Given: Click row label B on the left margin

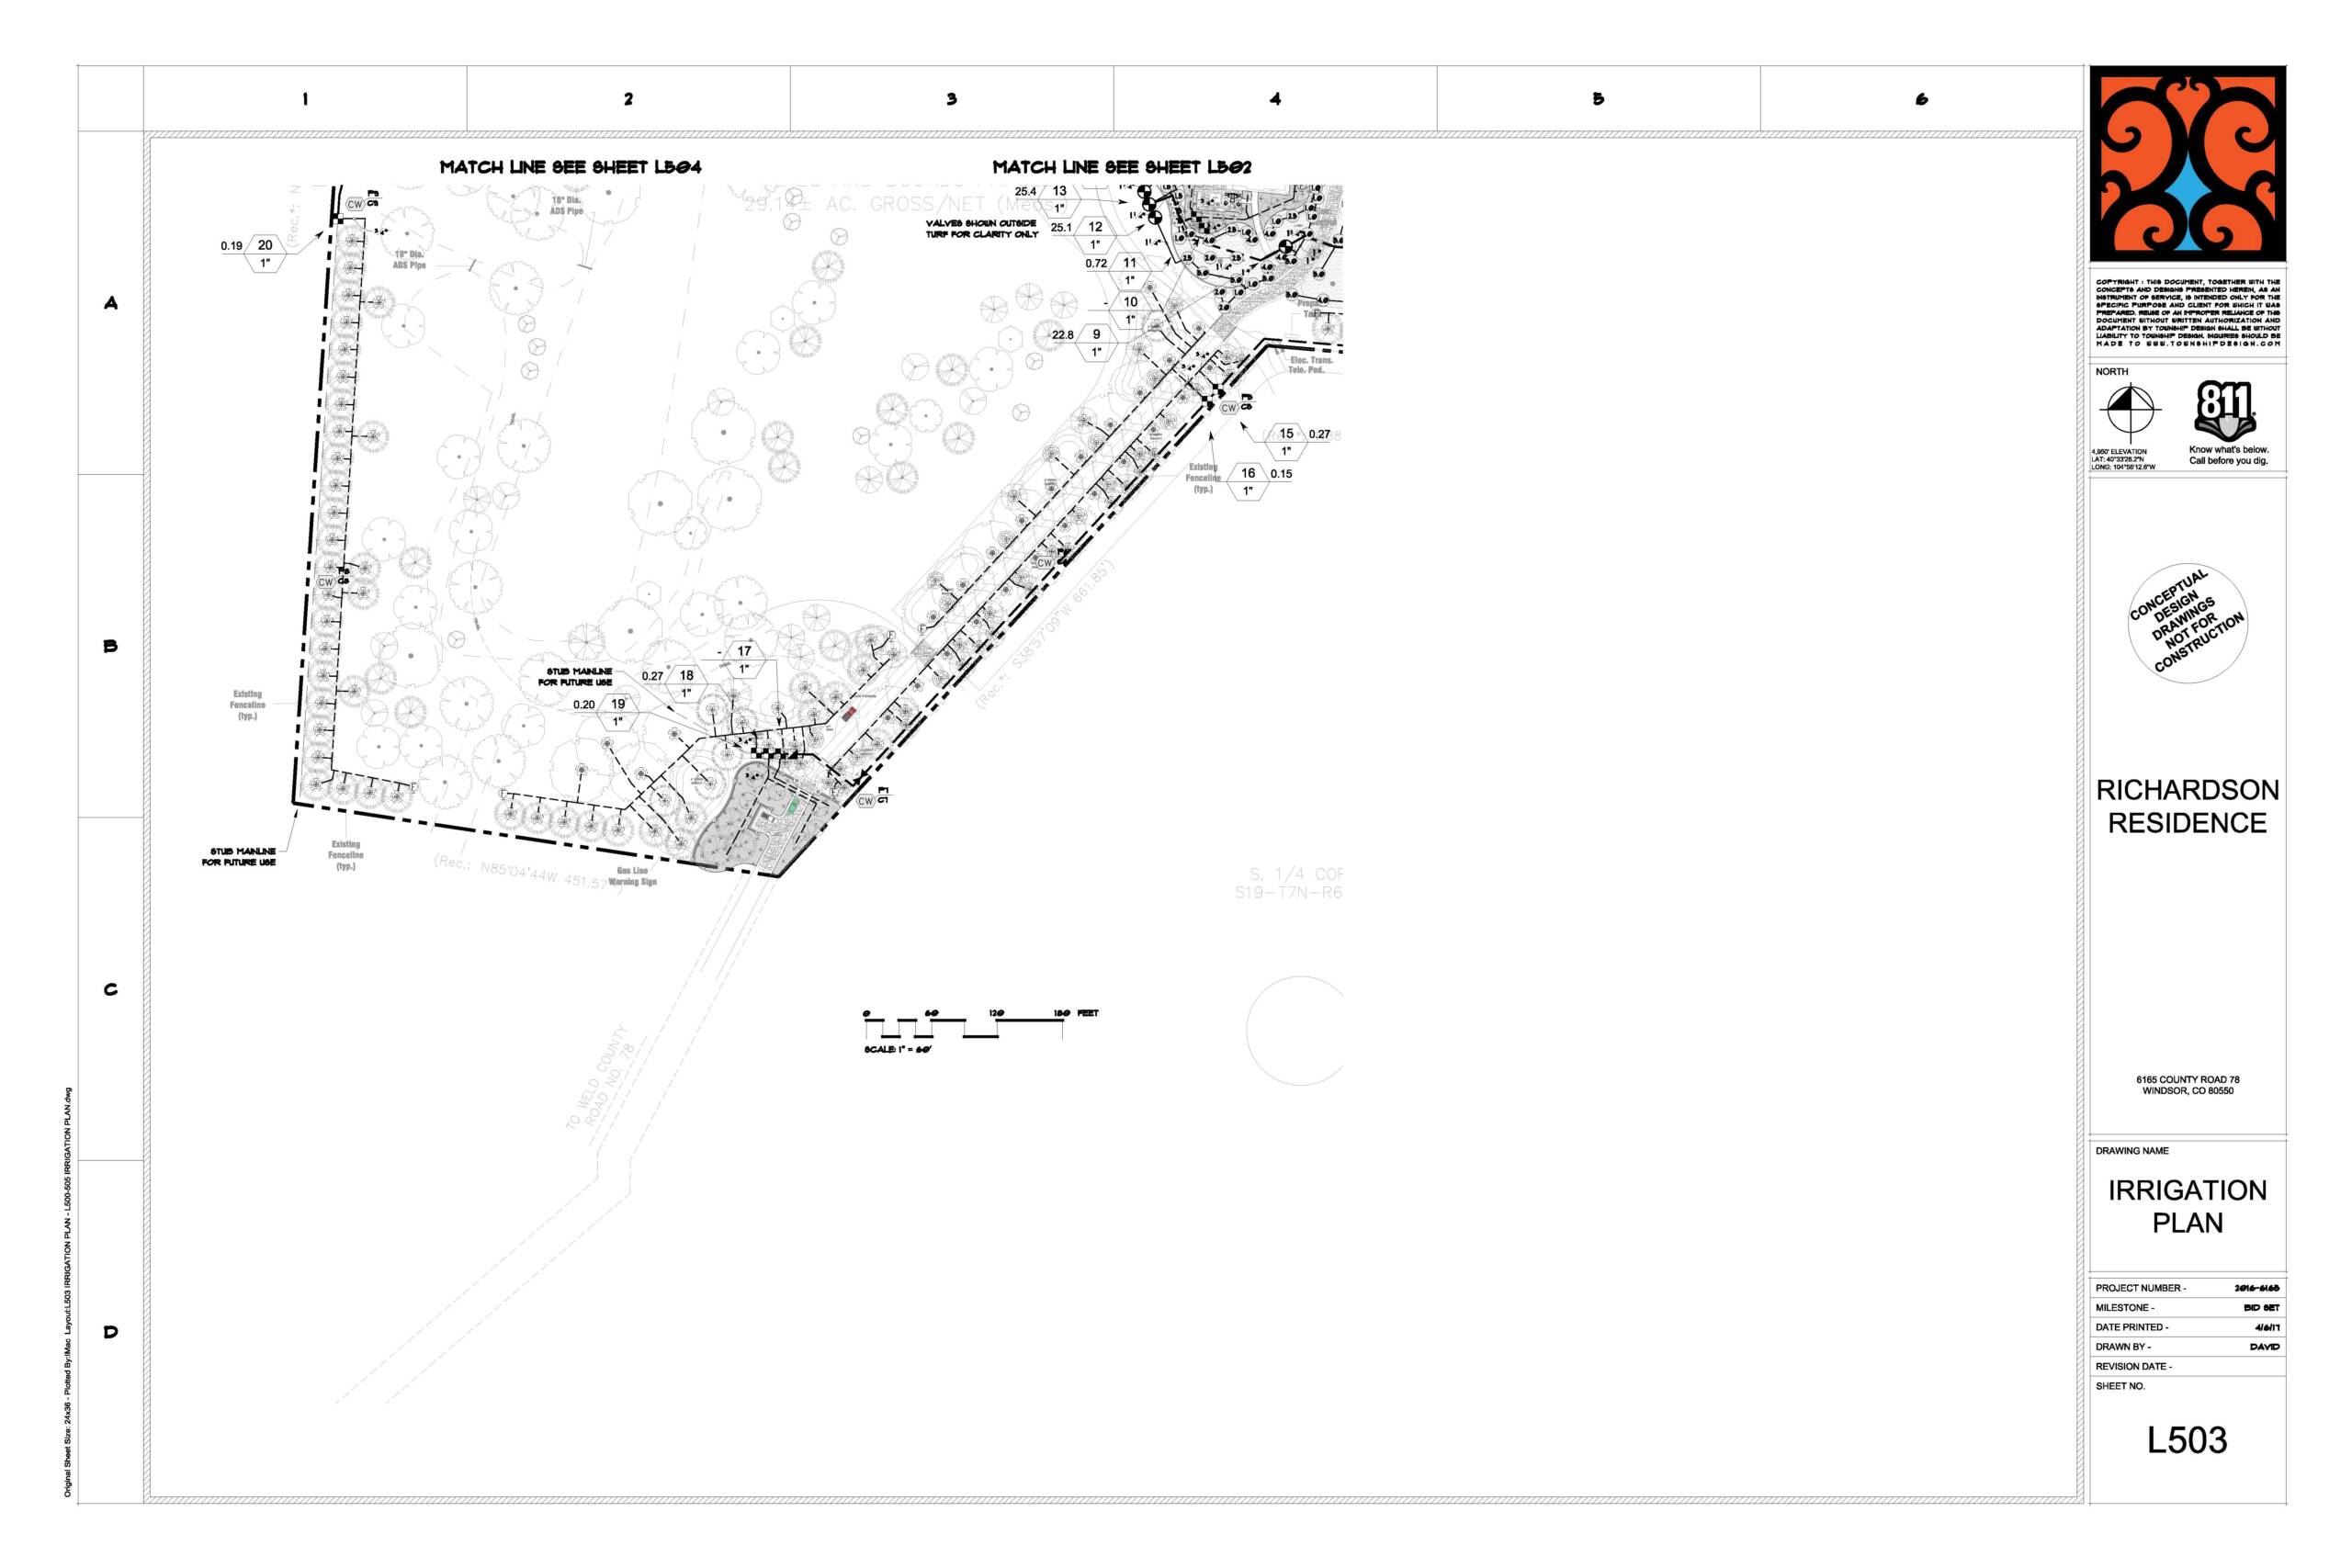Looking at the screenshot, I should tap(111, 646).
